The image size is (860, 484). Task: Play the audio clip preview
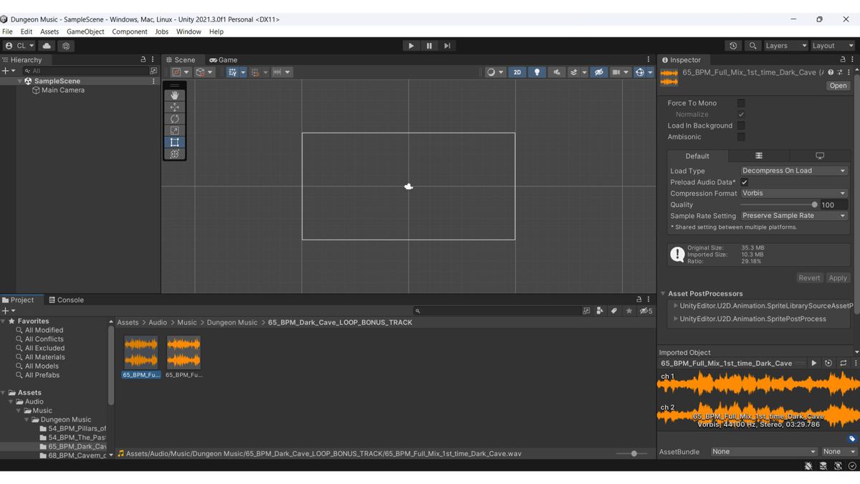(x=813, y=364)
